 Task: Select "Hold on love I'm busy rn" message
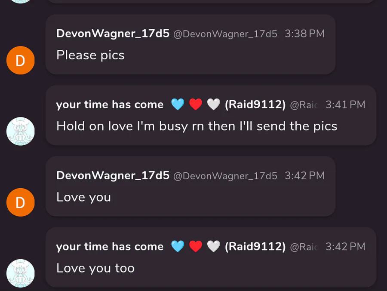[x=197, y=126]
